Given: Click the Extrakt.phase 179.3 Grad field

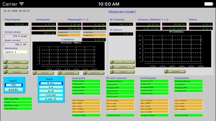Looking at the screenshot, I should coord(16,36).
